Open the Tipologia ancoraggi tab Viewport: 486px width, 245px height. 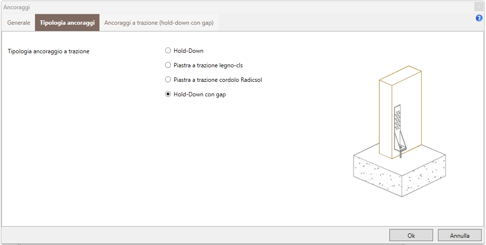pyautogui.click(x=67, y=23)
